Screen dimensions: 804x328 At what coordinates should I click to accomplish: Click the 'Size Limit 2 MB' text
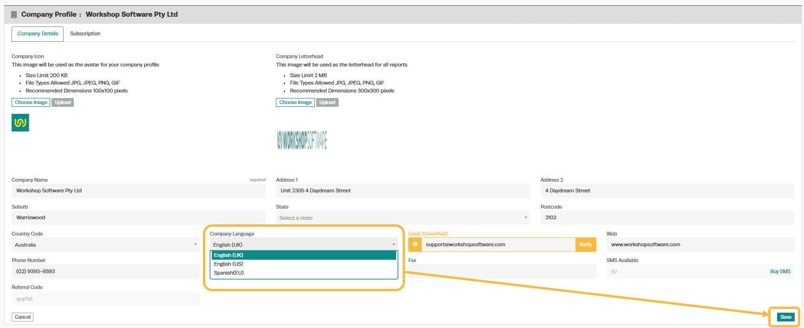point(308,75)
